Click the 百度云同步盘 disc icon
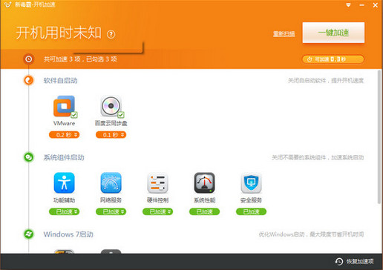Image resolution: width=383 pixels, height=270 pixels. pyautogui.click(x=111, y=106)
